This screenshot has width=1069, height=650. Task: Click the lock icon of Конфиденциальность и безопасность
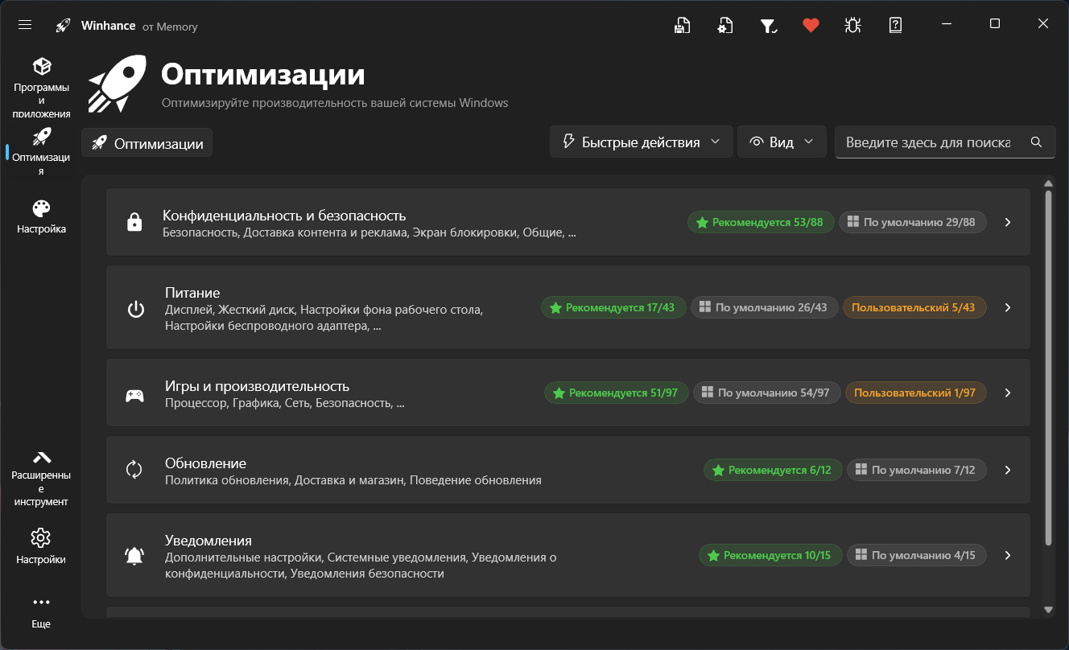[134, 222]
